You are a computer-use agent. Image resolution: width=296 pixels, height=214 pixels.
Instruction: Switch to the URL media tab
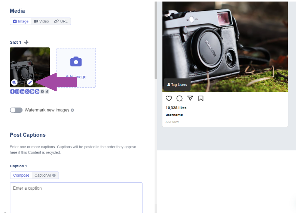[61, 21]
